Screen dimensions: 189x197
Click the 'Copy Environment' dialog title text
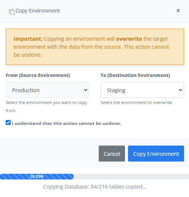[38, 11]
